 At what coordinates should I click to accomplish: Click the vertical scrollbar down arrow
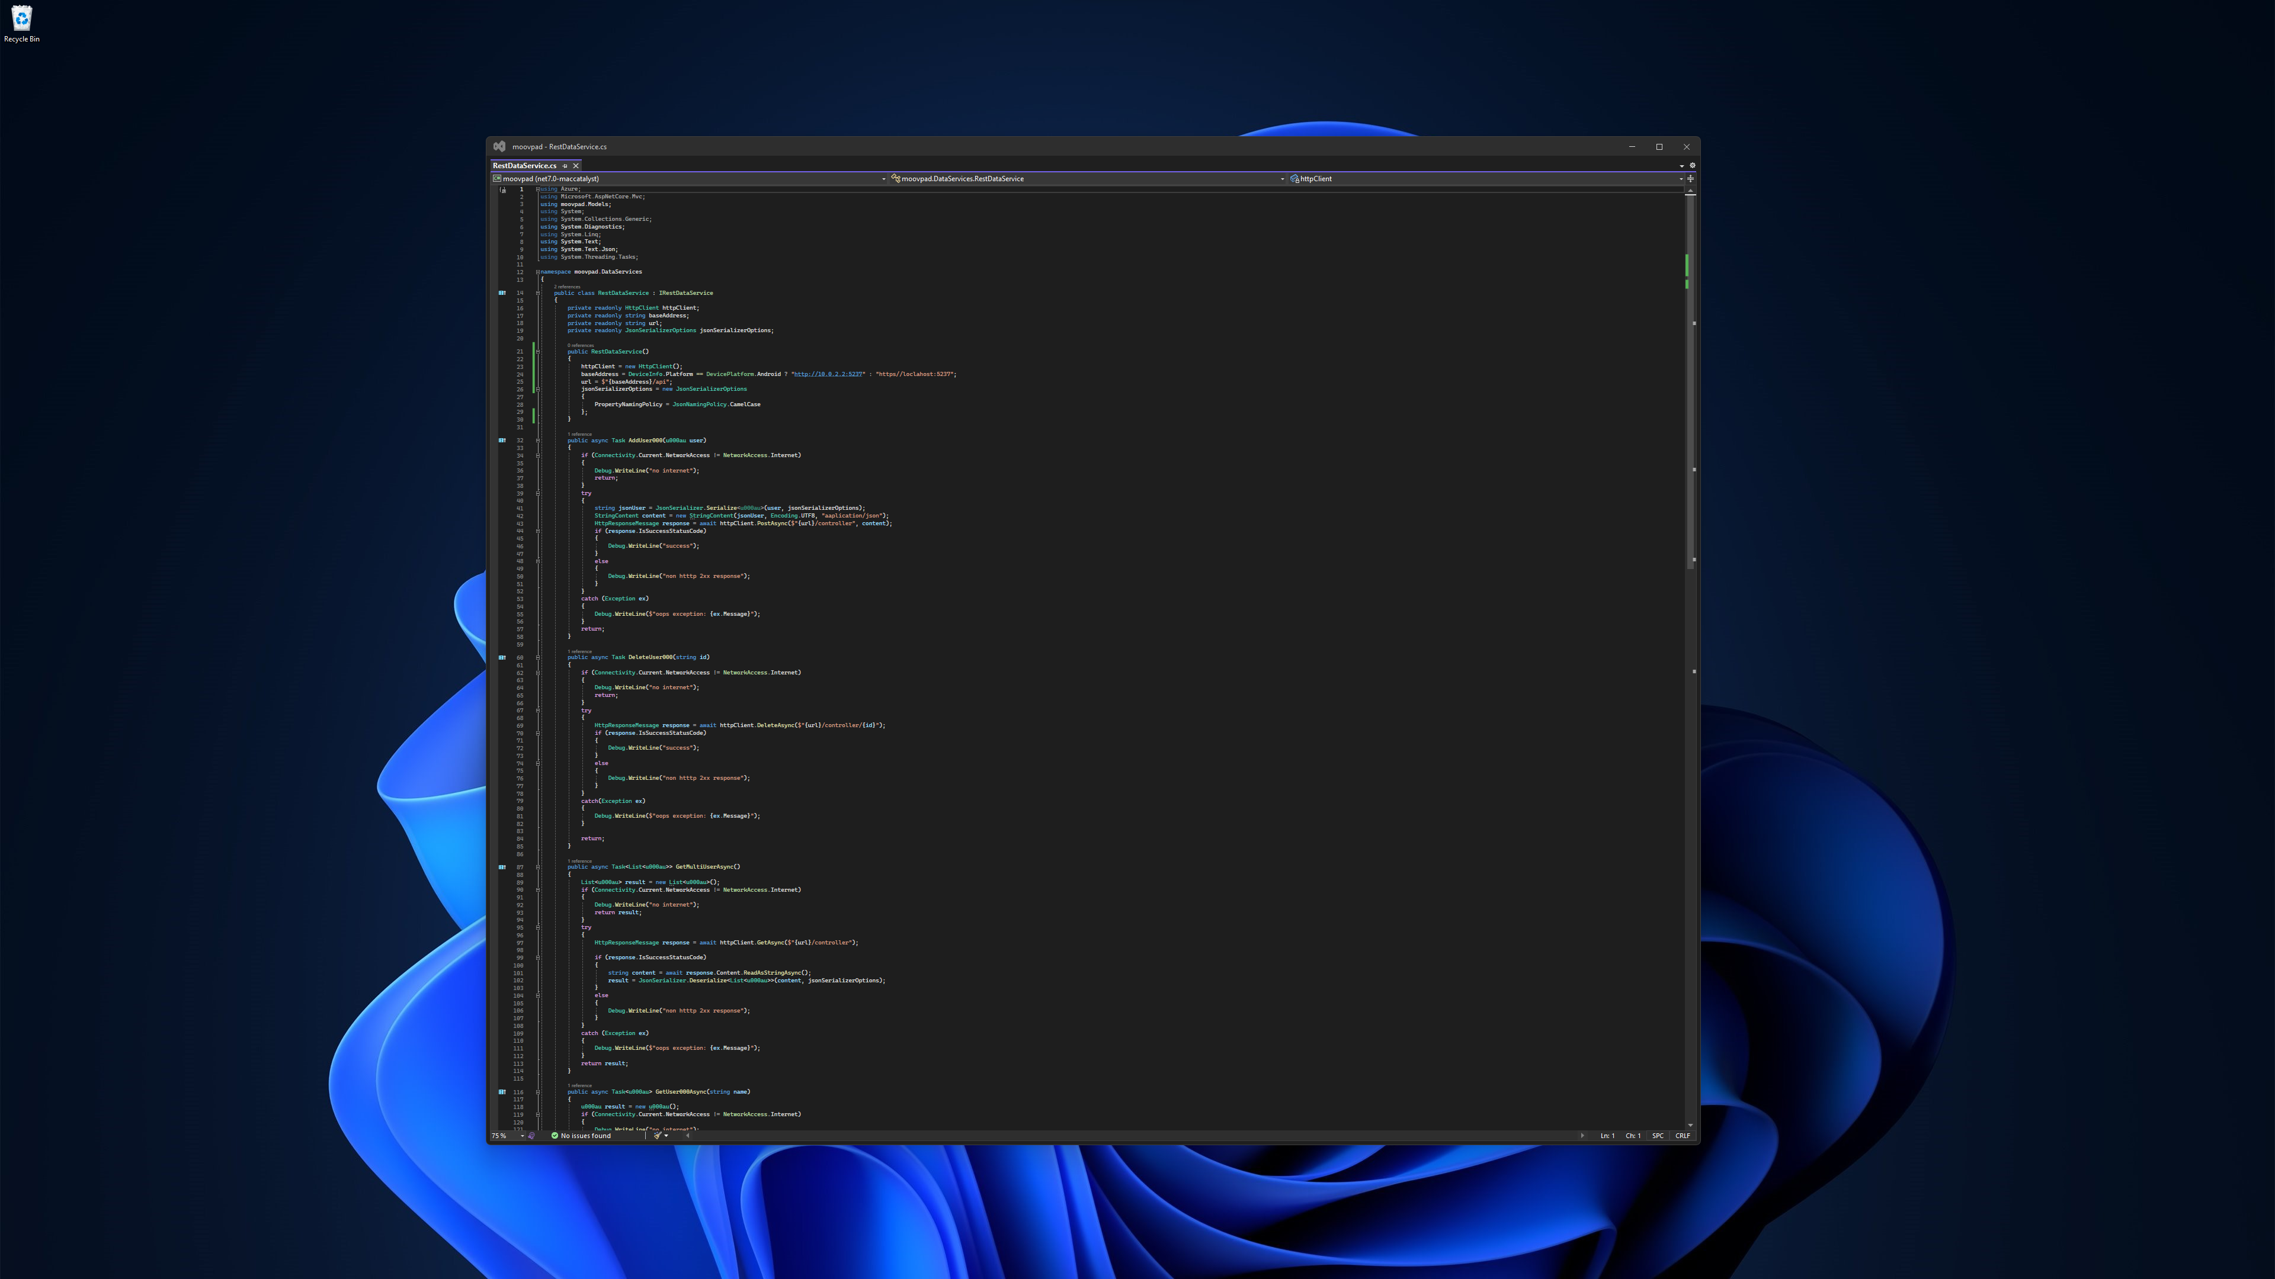point(1690,1126)
